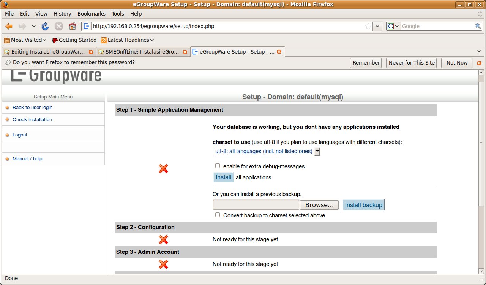Bookmark page using the star icon

(368, 26)
